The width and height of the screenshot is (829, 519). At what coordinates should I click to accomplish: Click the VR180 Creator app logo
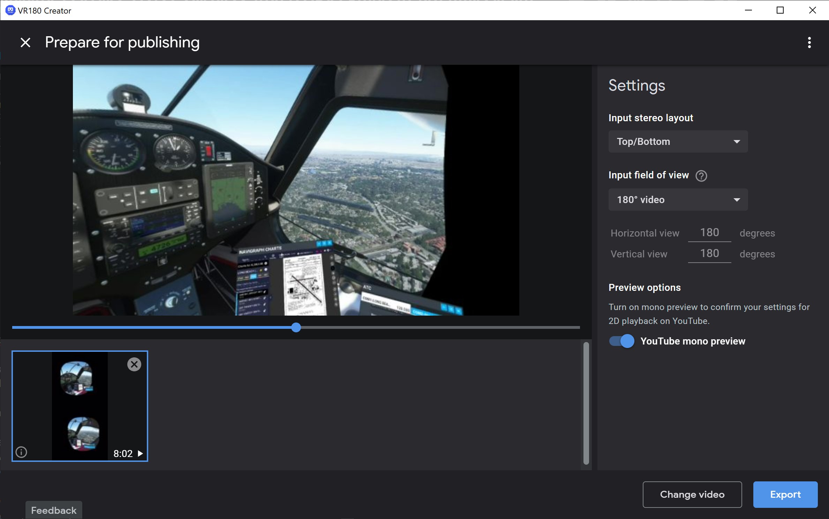click(10, 10)
